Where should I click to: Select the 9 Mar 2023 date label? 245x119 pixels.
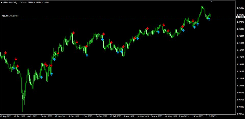[x=129, y=116]
